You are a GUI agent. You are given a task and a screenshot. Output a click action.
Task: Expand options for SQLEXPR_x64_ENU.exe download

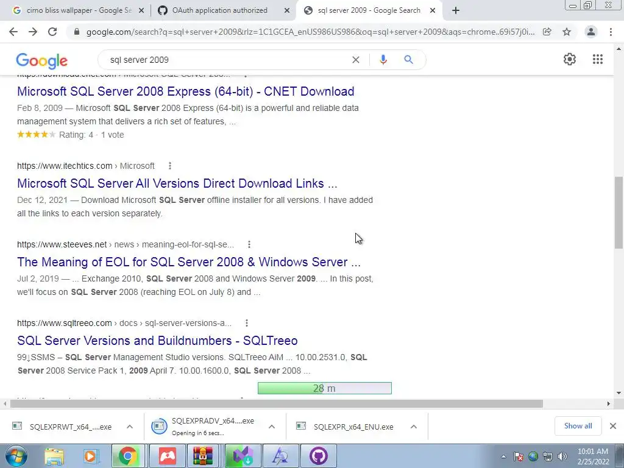[x=414, y=427]
